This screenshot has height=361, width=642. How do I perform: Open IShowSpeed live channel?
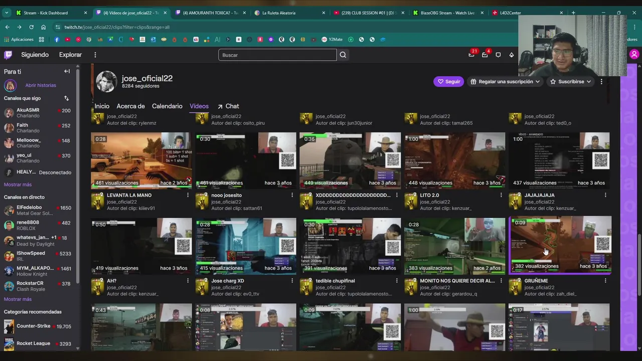click(x=38, y=256)
